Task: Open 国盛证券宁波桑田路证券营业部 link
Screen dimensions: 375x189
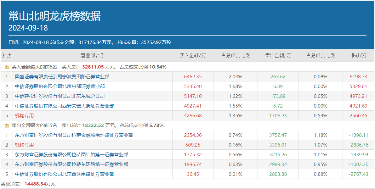Action: point(62,76)
